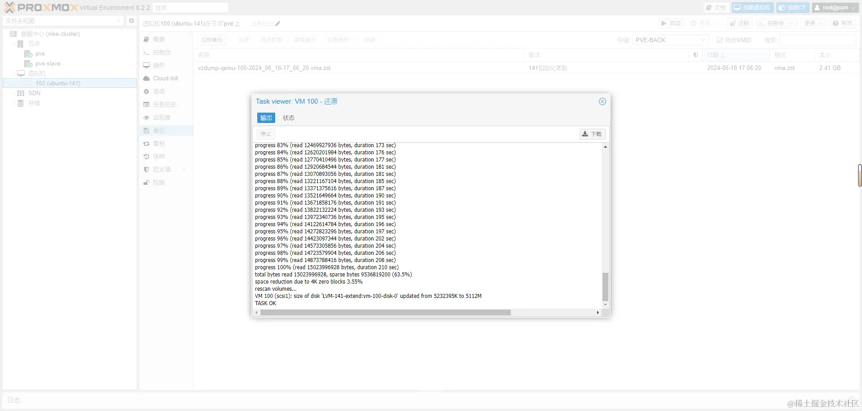The image size is (862, 411).
Task: Select the vzdump-qemu-100 backup row
Action: click(526, 68)
